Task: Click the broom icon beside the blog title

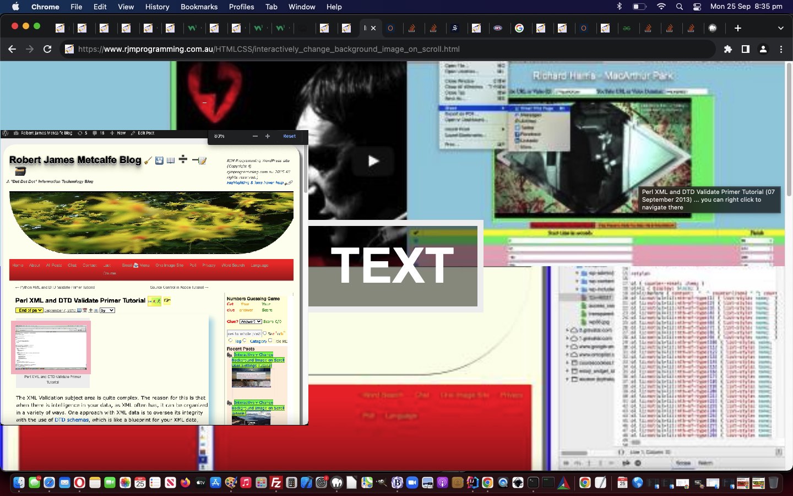Action: (147, 160)
